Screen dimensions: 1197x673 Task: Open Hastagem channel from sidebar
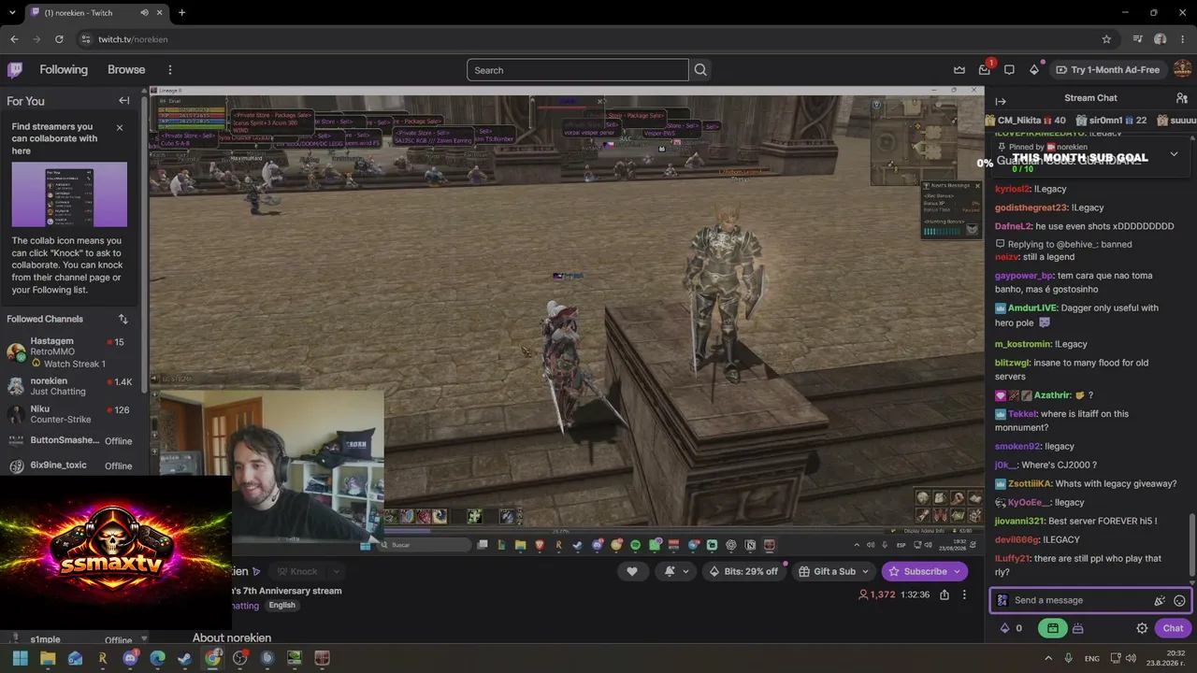tap(70, 351)
